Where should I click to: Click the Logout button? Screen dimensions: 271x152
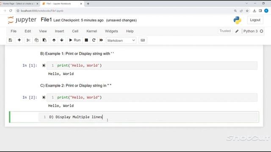tap(255, 20)
